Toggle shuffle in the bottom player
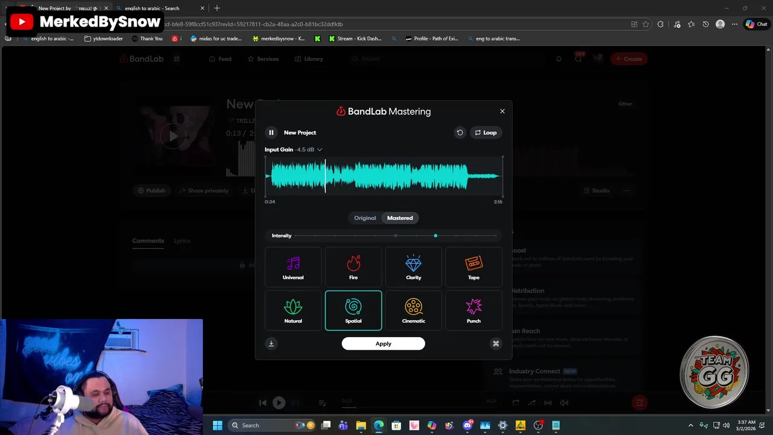Screen dimensions: 773x435 point(531,402)
